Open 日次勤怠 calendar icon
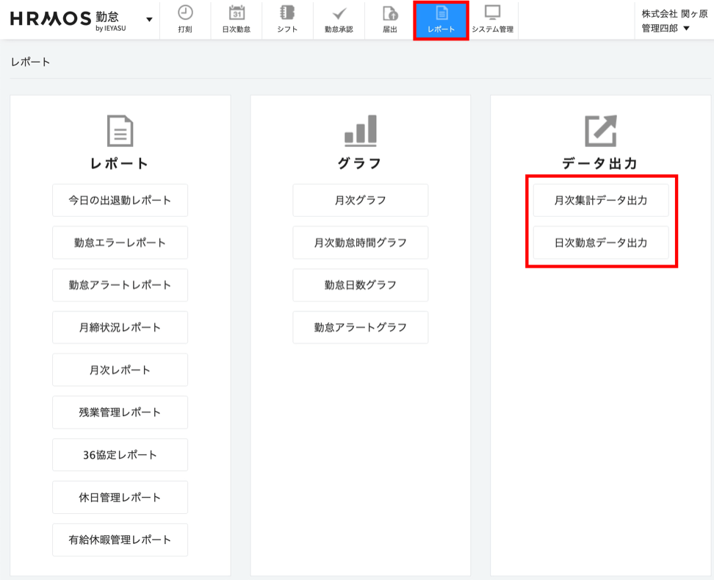The image size is (714, 580). (236, 13)
